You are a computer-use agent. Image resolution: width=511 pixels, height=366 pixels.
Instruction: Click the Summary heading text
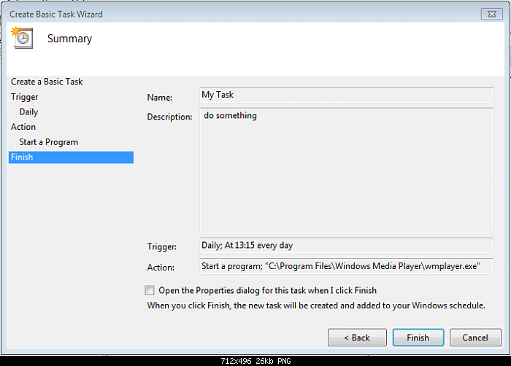[x=69, y=39]
